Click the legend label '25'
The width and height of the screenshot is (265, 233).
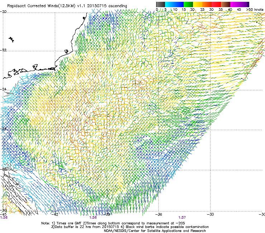202,10
